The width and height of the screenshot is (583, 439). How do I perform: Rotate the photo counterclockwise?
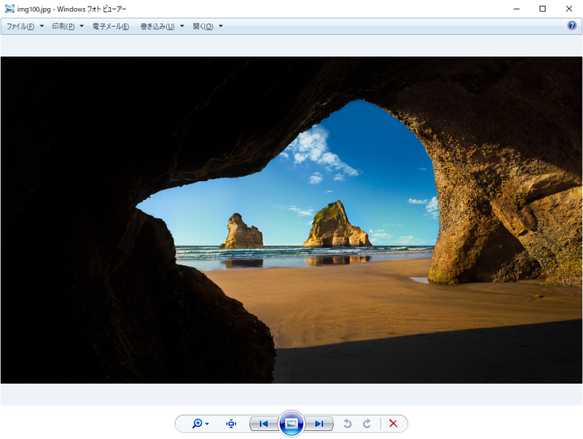coord(348,423)
